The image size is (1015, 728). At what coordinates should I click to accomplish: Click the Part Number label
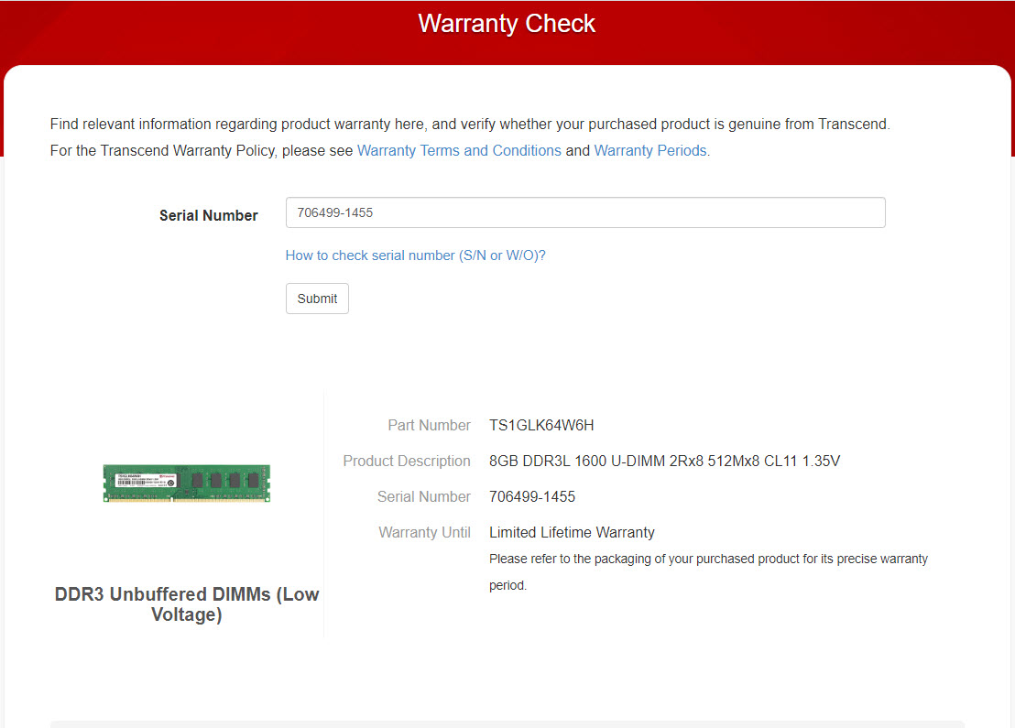(x=429, y=425)
